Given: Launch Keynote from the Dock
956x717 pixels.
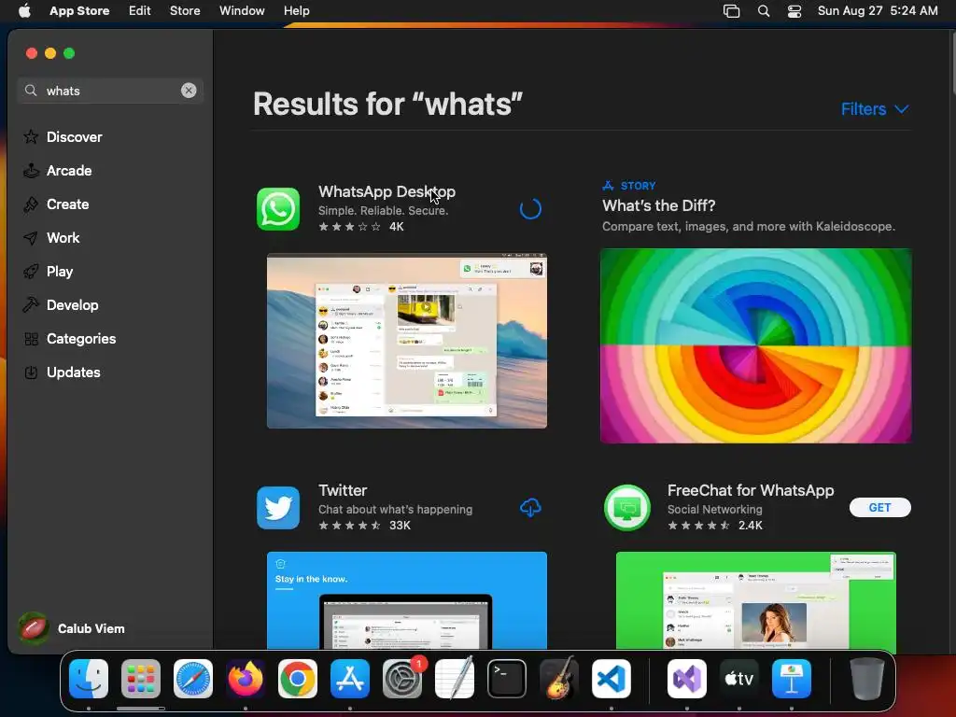Looking at the screenshot, I should [792, 679].
